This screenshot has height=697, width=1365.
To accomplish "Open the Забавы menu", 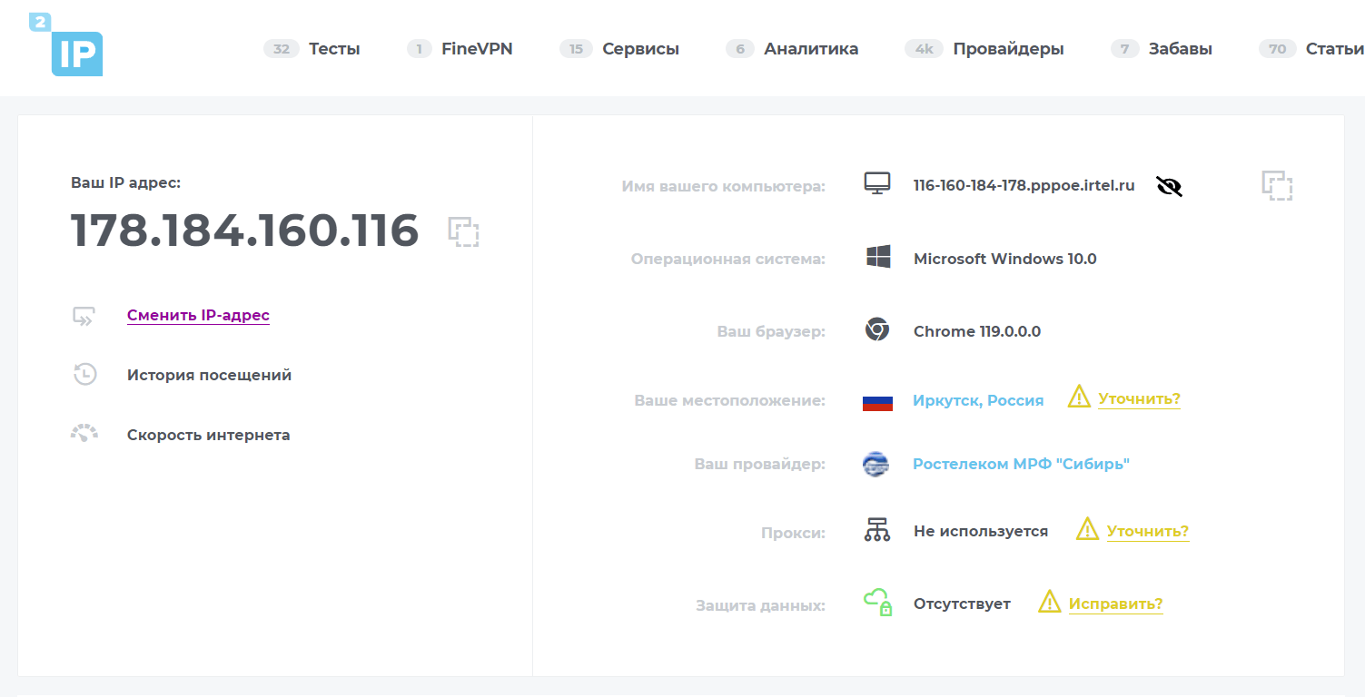I will (x=1181, y=49).
